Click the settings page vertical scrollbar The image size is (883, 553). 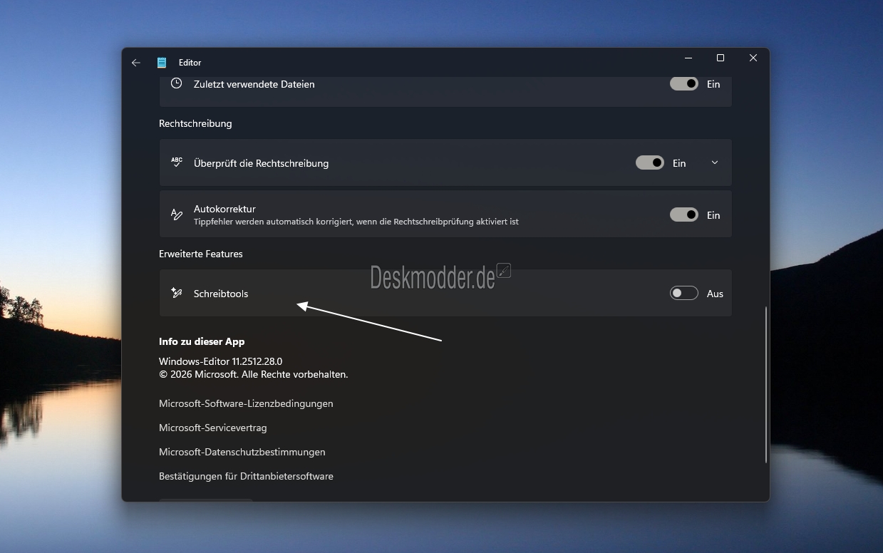click(x=766, y=385)
